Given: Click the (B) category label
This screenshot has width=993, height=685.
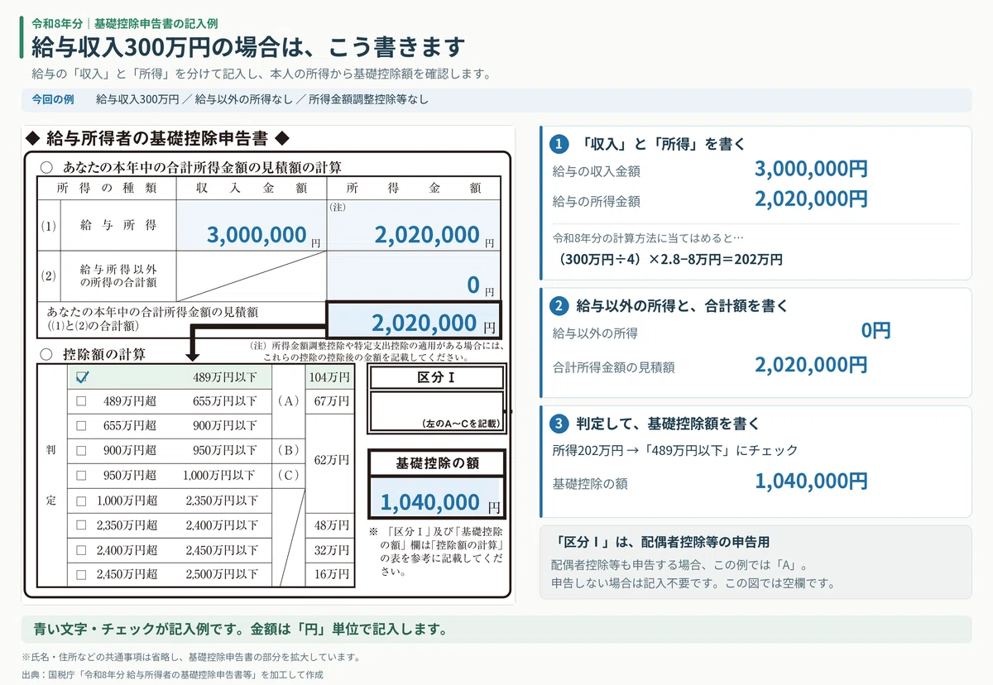Looking at the screenshot, I should [289, 451].
